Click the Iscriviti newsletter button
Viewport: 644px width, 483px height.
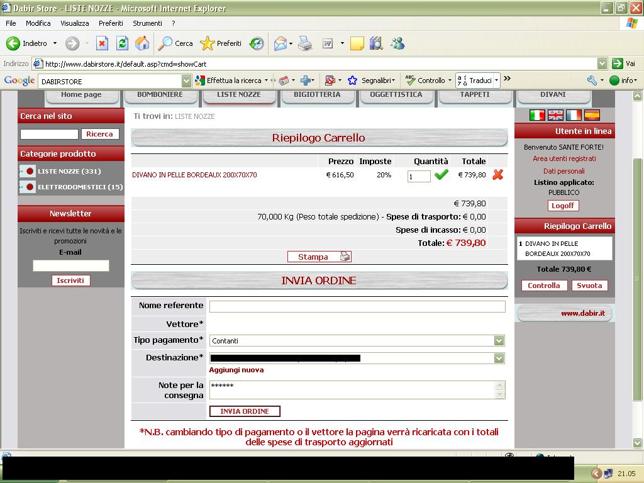click(x=70, y=280)
